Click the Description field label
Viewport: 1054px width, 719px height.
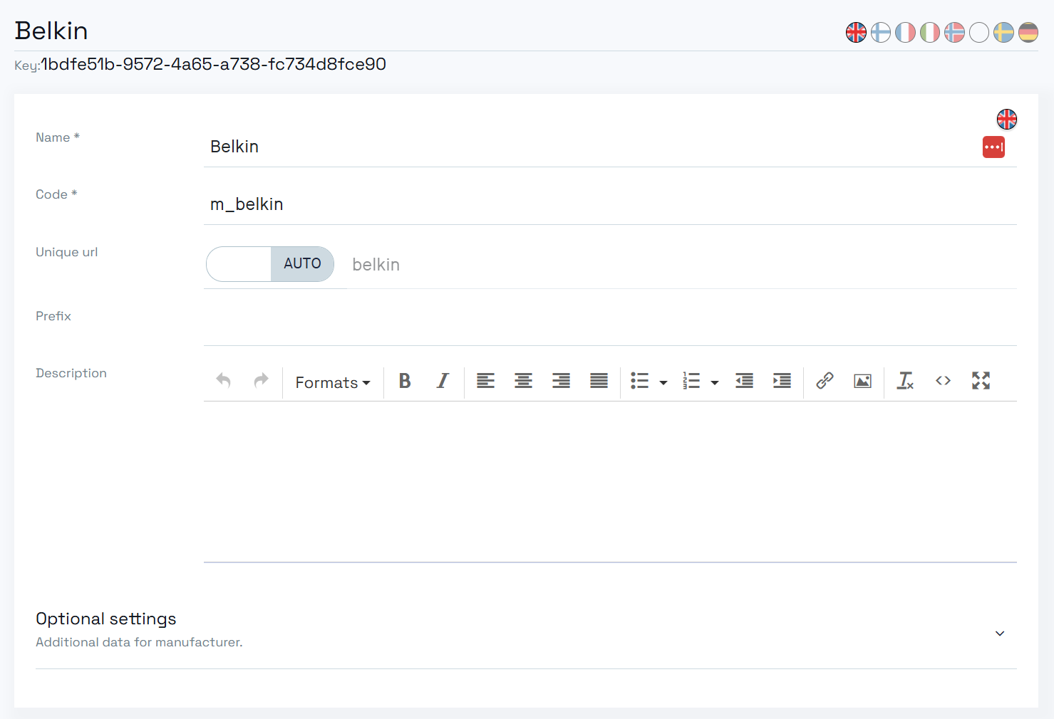[x=71, y=373]
